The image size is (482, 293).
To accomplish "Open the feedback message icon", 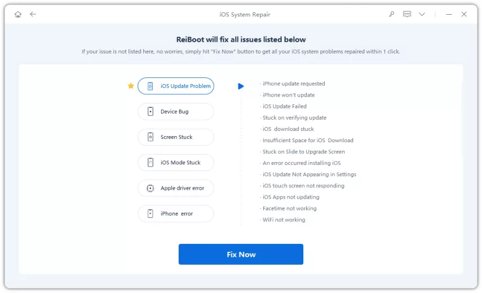I will (x=407, y=14).
